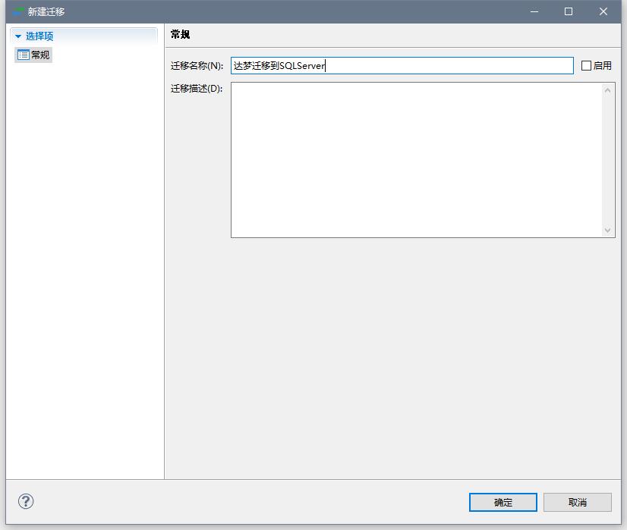This screenshot has width=627, height=530.
Task: Enable the 启用 checkbox
Action: point(586,66)
